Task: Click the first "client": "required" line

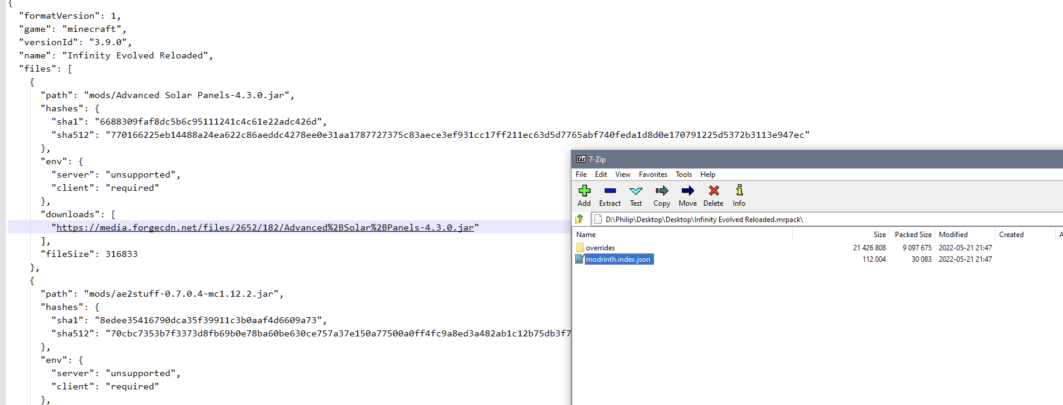Action: pyautogui.click(x=105, y=188)
